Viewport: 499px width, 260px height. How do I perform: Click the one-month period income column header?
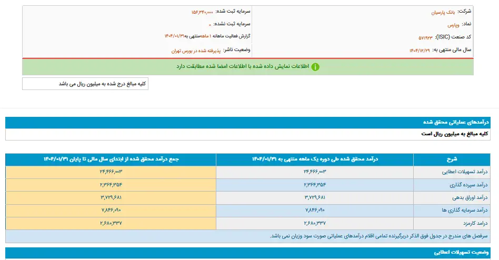coord(315,159)
